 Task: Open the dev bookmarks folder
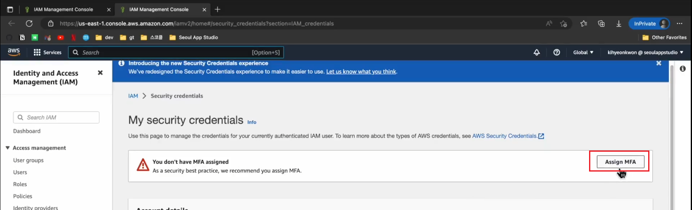(104, 37)
